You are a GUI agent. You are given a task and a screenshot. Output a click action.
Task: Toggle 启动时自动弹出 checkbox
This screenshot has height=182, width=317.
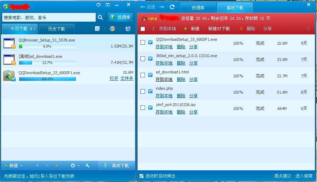141,176
